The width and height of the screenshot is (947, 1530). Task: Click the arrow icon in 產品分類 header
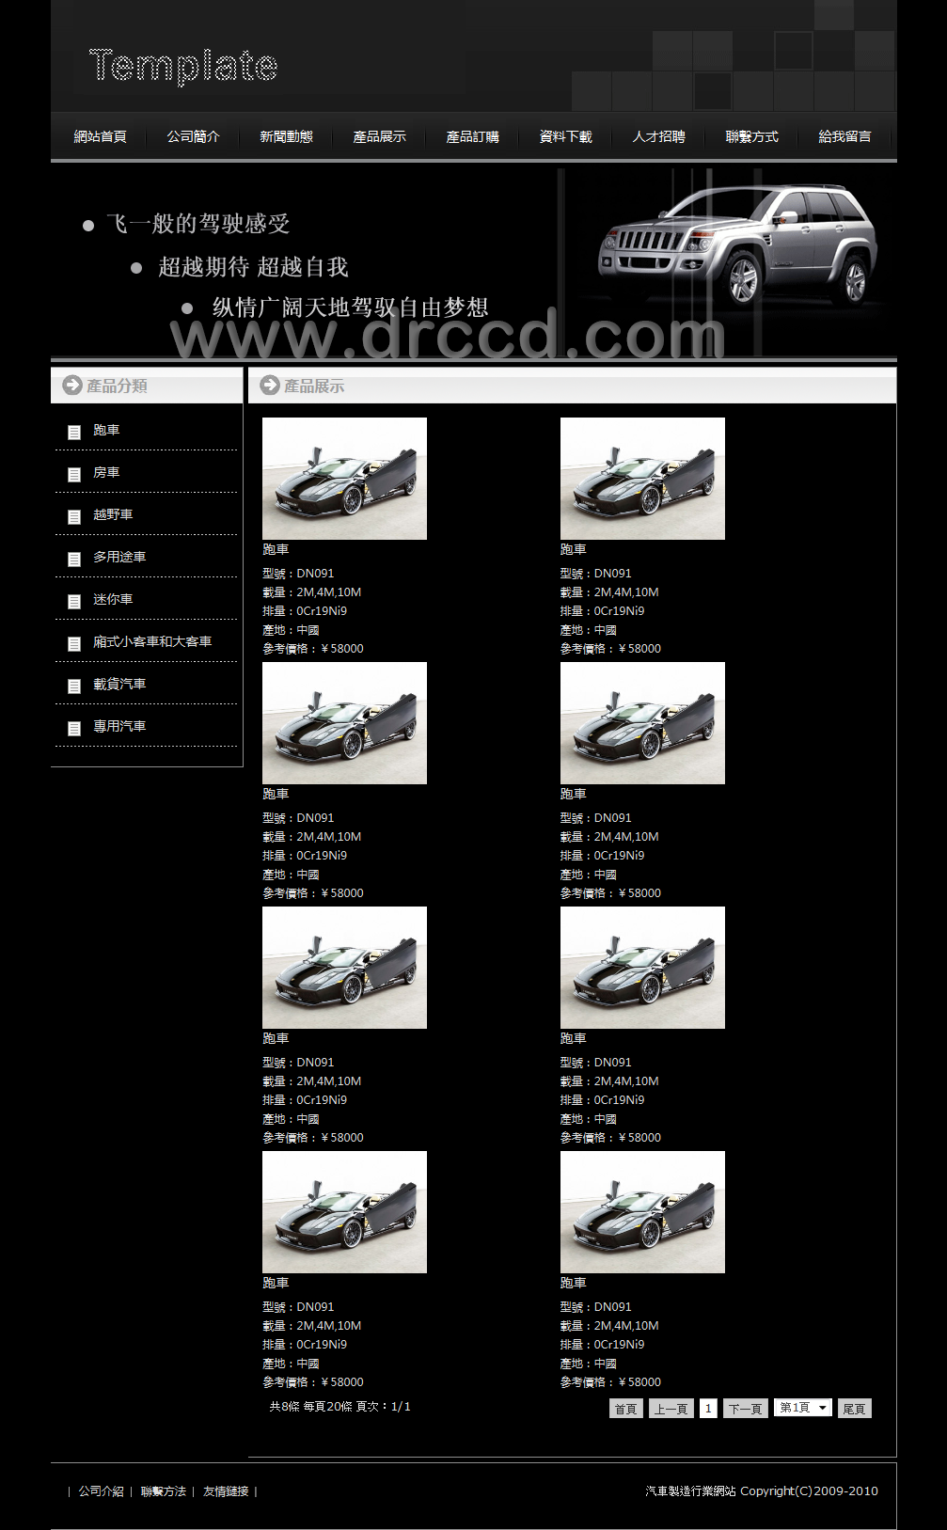72,386
